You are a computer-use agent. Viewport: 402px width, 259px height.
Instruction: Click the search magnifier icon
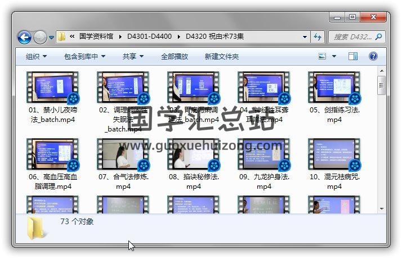pyautogui.click(x=378, y=37)
